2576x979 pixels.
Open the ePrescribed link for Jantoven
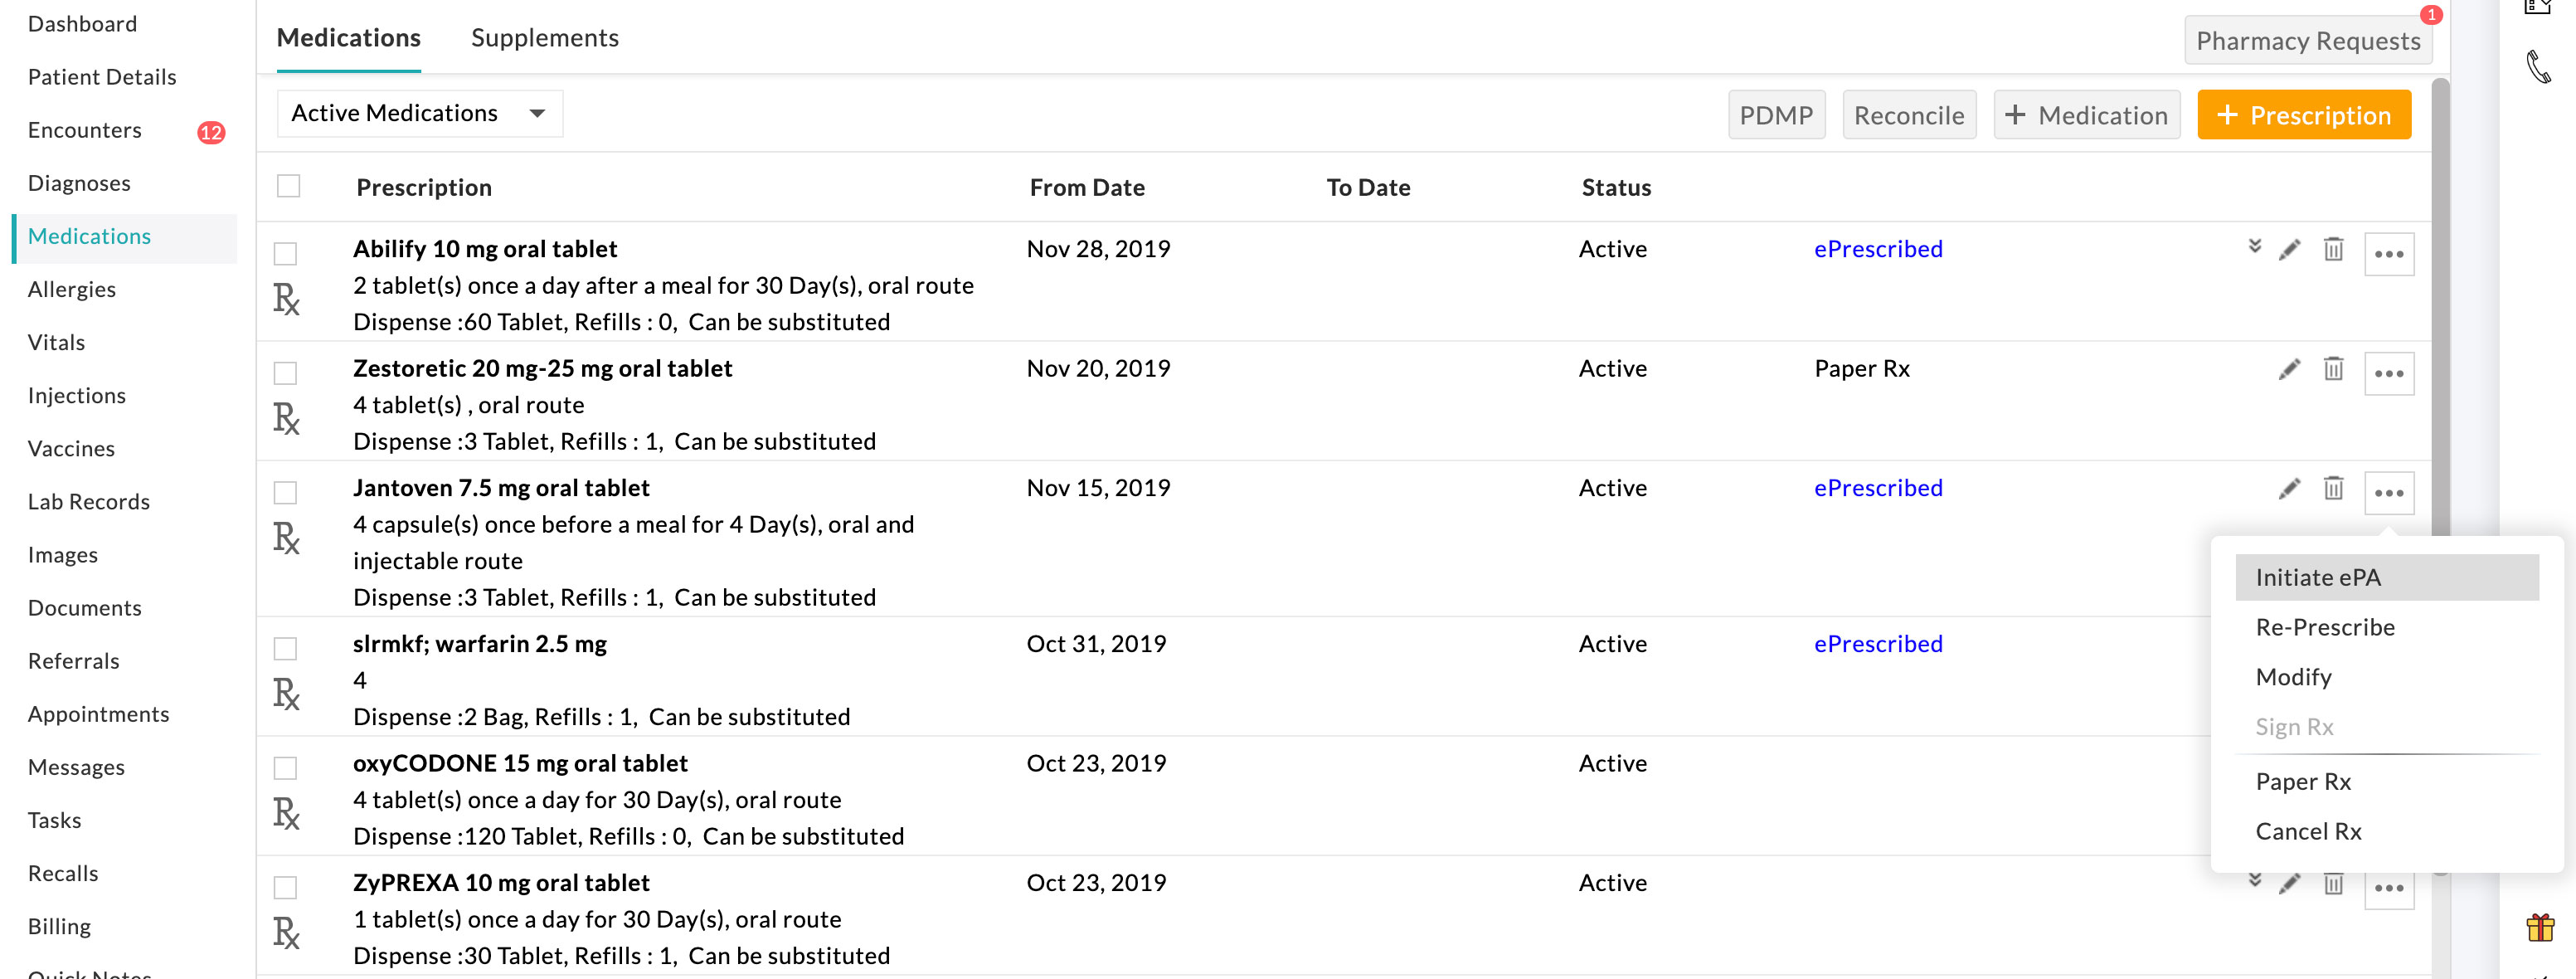pos(1877,489)
